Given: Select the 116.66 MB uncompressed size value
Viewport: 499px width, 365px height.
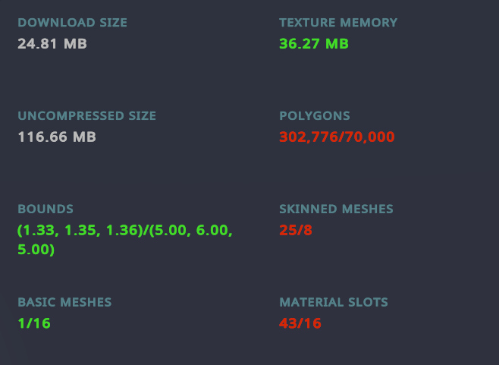Looking at the screenshot, I should (57, 137).
